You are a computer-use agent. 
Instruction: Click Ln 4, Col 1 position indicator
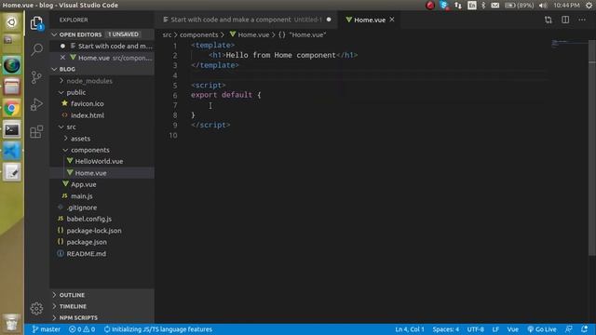pyautogui.click(x=410, y=329)
